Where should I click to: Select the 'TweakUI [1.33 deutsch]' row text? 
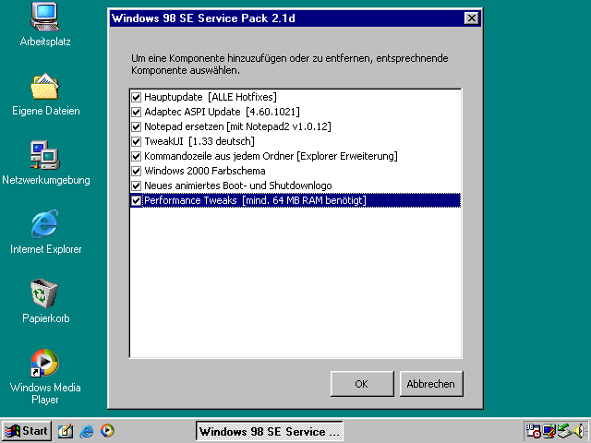(199, 141)
